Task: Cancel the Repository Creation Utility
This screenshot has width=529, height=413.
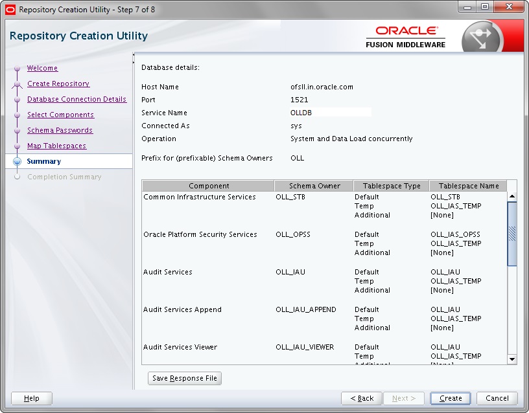Action: click(497, 398)
